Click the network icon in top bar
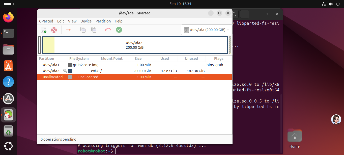 click(324, 4)
